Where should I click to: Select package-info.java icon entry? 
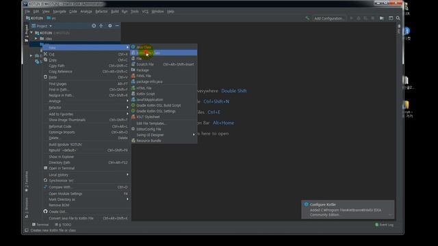click(x=133, y=81)
